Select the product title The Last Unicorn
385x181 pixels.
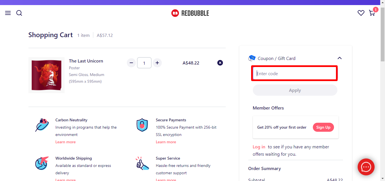[x=86, y=61]
